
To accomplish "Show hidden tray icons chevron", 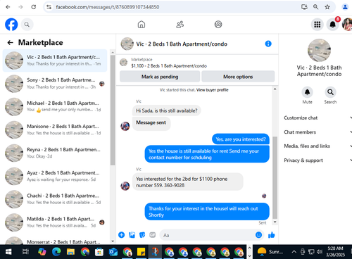I will click(294, 252).
